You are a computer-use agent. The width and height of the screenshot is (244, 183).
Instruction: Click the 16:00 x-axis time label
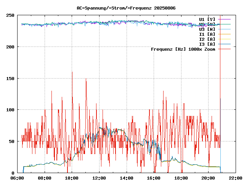click(154, 178)
